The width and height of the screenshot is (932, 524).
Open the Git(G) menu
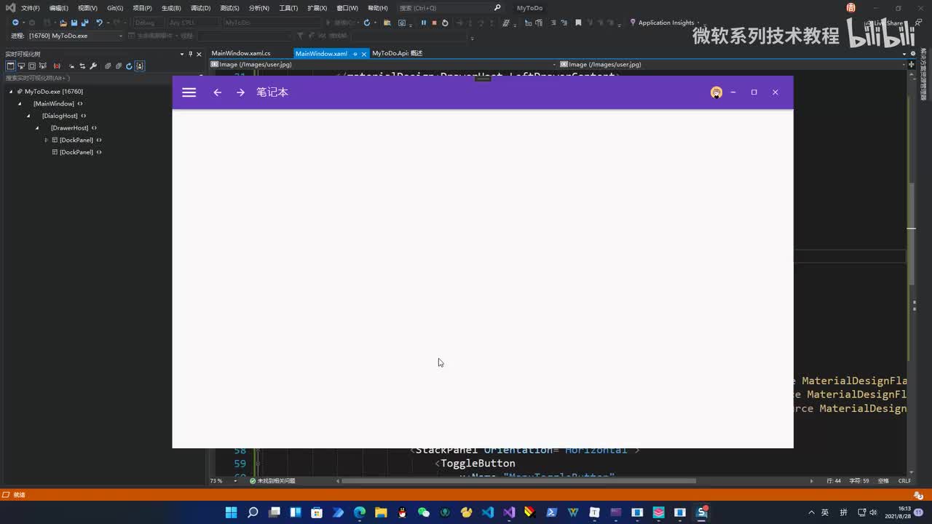[115, 8]
